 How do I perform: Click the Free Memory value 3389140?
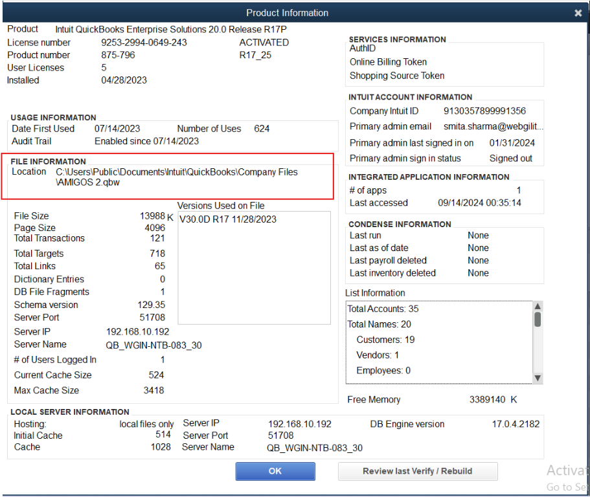tap(487, 400)
